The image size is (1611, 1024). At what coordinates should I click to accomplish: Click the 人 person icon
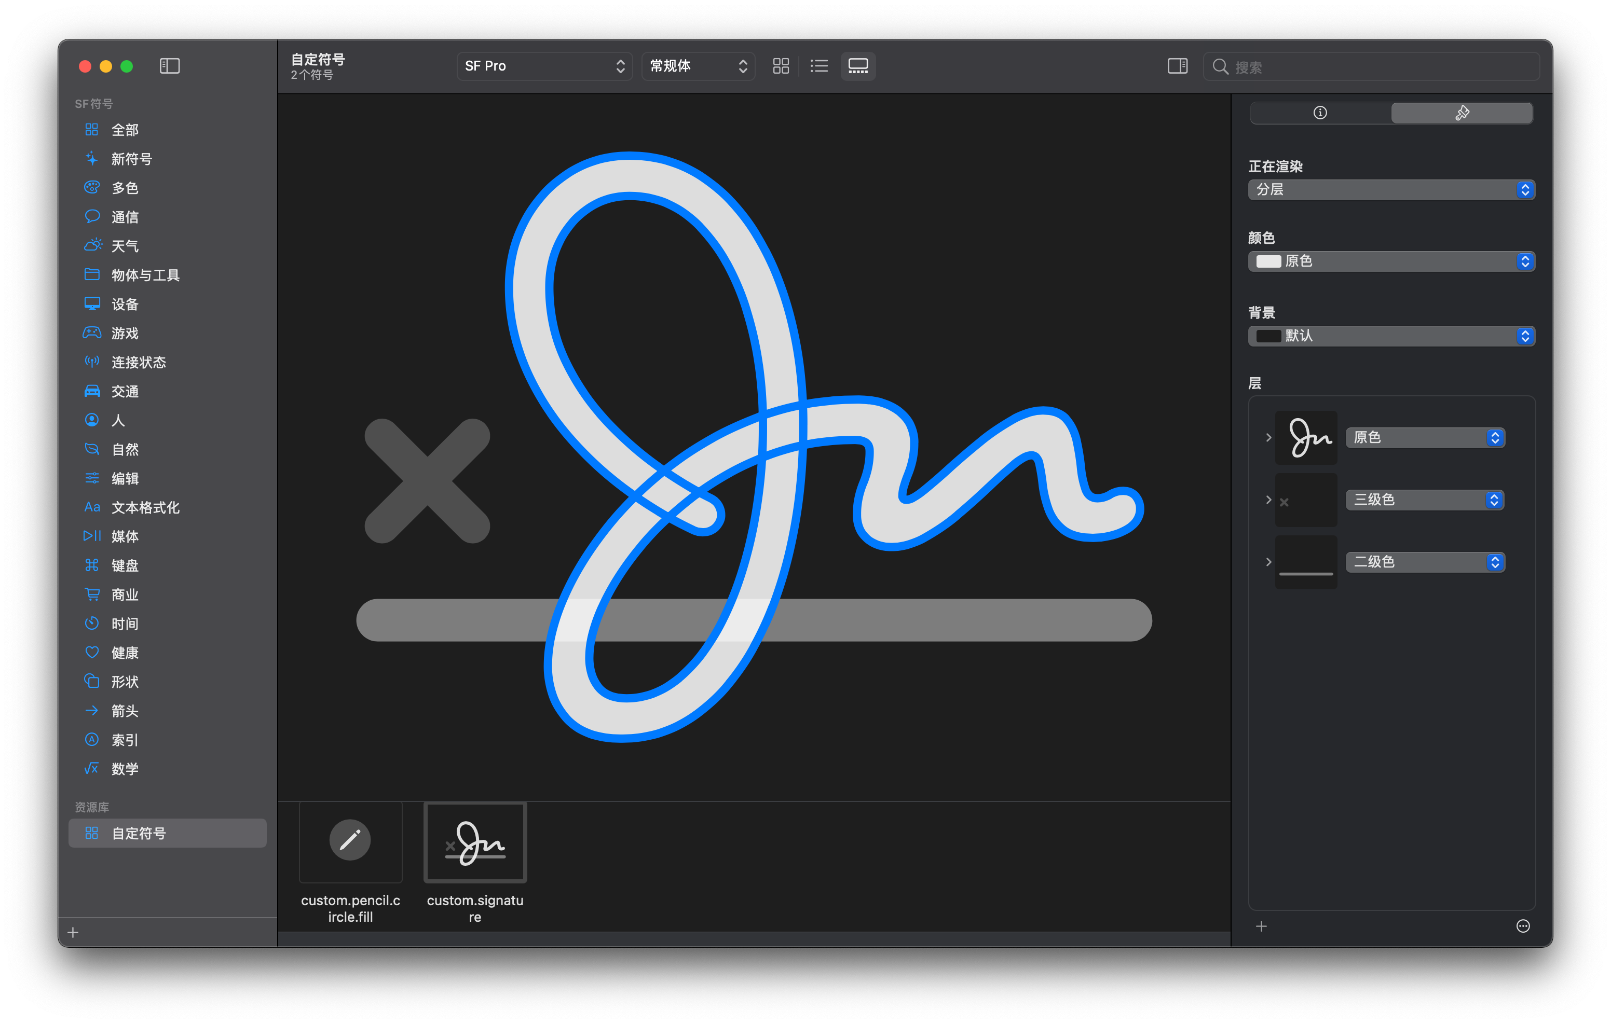click(92, 419)
